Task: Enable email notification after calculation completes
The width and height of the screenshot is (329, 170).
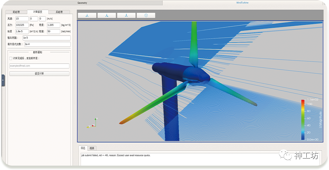Action: pyautogui.click(x=11, y=58)
